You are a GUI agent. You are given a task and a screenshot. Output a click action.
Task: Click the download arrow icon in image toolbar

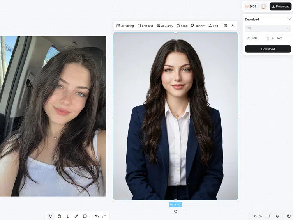tap(233, 26)
